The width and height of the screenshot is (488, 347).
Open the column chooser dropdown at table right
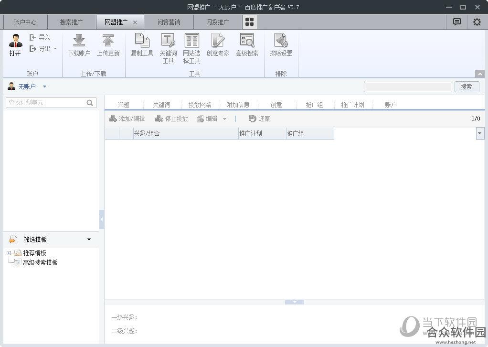480,133
